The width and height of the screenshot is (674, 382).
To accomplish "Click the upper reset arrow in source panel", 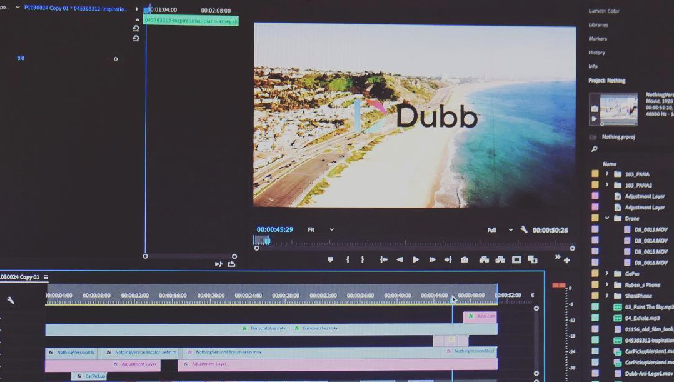I will click(x=136, y=28).
